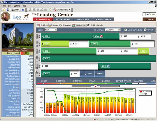Click the LeoSoftware Center building photo
This screenshot has height=121, width=157.
(x=18, y=36)
